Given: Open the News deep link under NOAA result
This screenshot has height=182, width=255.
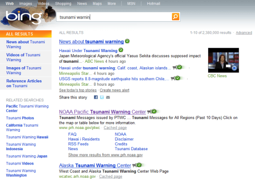Looking at the screenshot, I should coord(73,149).
